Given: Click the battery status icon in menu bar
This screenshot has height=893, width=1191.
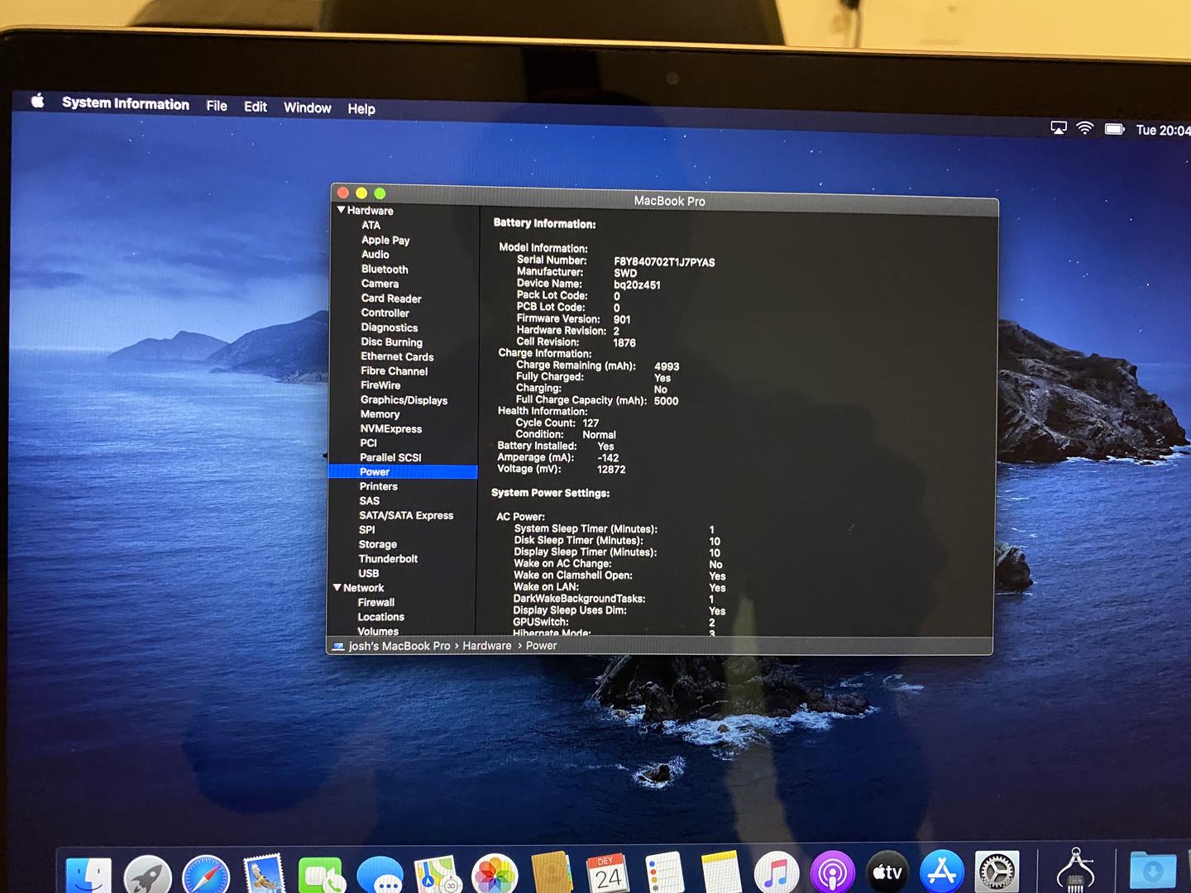Looking at the screenshot, I should click(1115, 129).
